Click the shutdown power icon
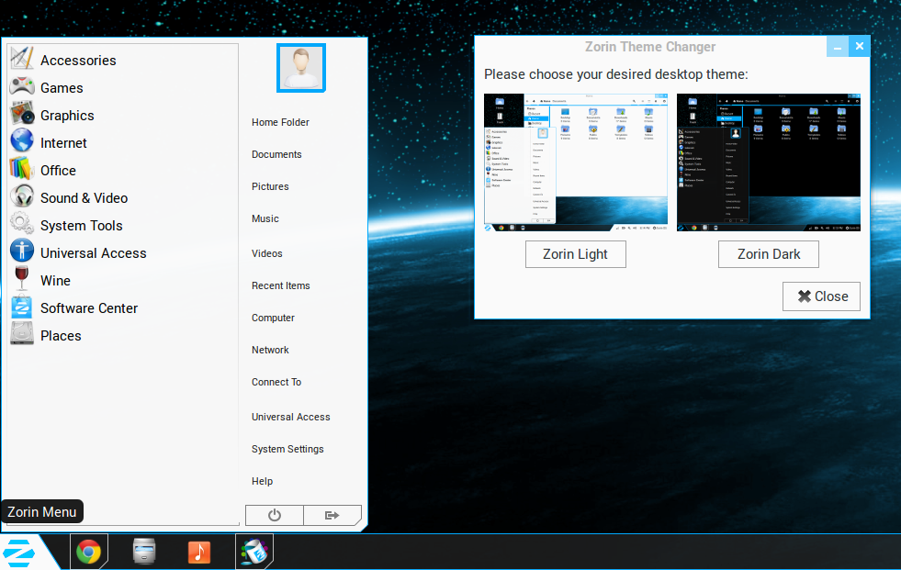901x570 pixels. point(274,515)
